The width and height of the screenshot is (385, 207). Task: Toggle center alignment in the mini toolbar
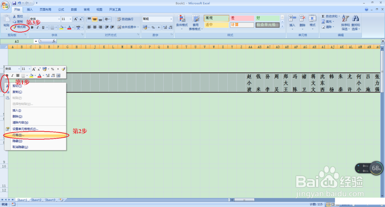(x=18, y=75)
